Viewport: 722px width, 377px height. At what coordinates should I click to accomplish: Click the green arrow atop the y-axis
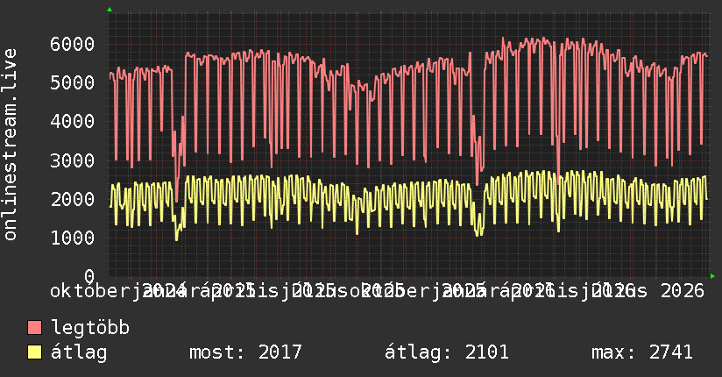pyautogui.click(x=110, y=10)
